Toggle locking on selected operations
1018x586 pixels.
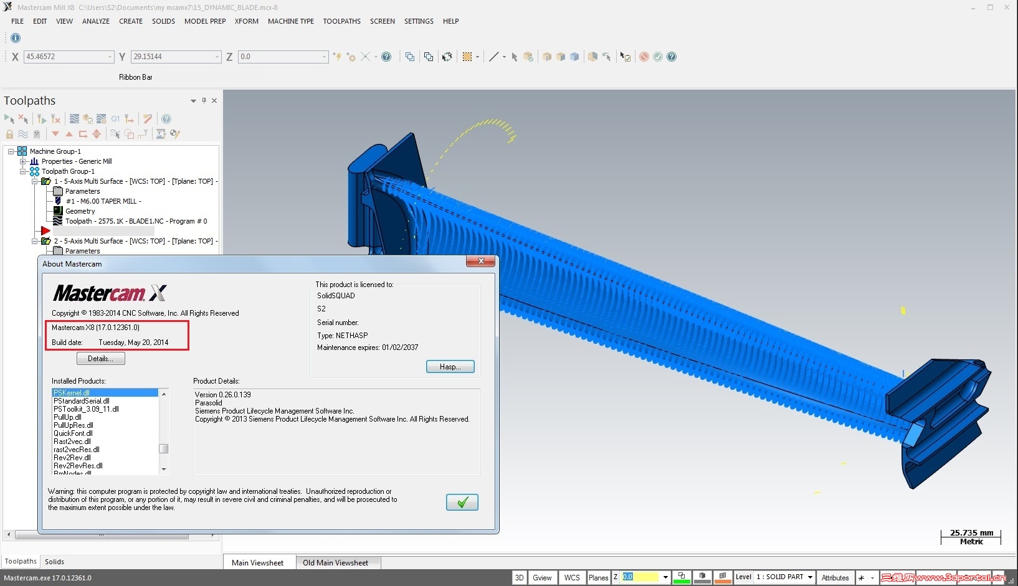point(9,134)
